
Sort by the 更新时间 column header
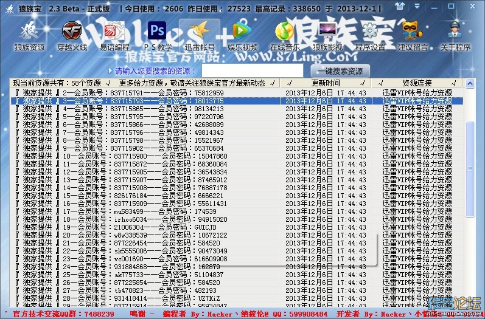tap(326, 83)
